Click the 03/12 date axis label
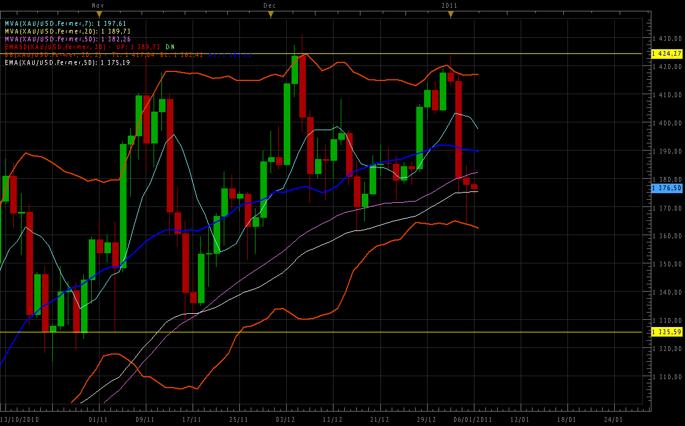 tap(285, 419)
